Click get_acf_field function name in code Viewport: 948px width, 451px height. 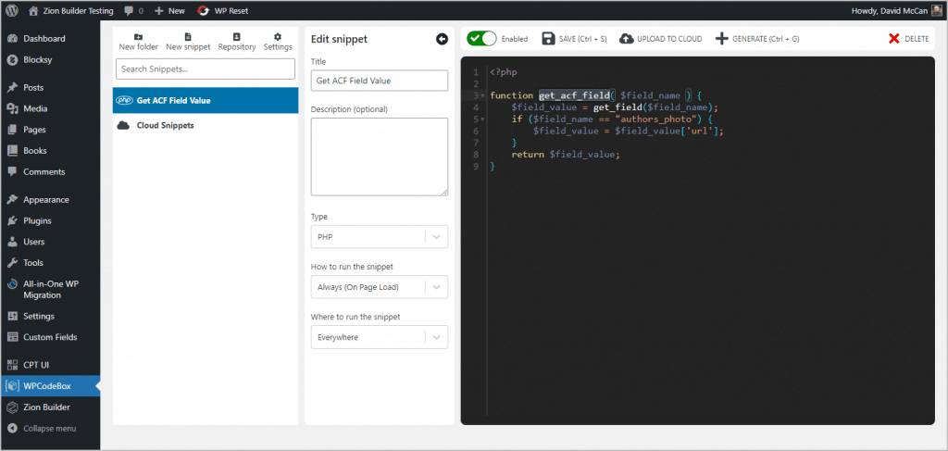click(x=574, y=95)
